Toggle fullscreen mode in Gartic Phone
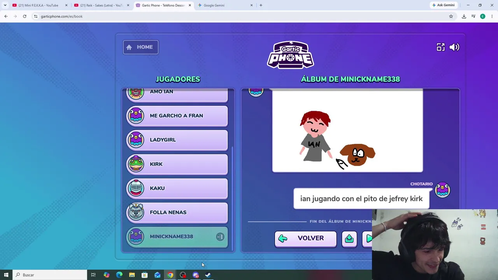This screenshot has height=280, width=498. [440, 47]
